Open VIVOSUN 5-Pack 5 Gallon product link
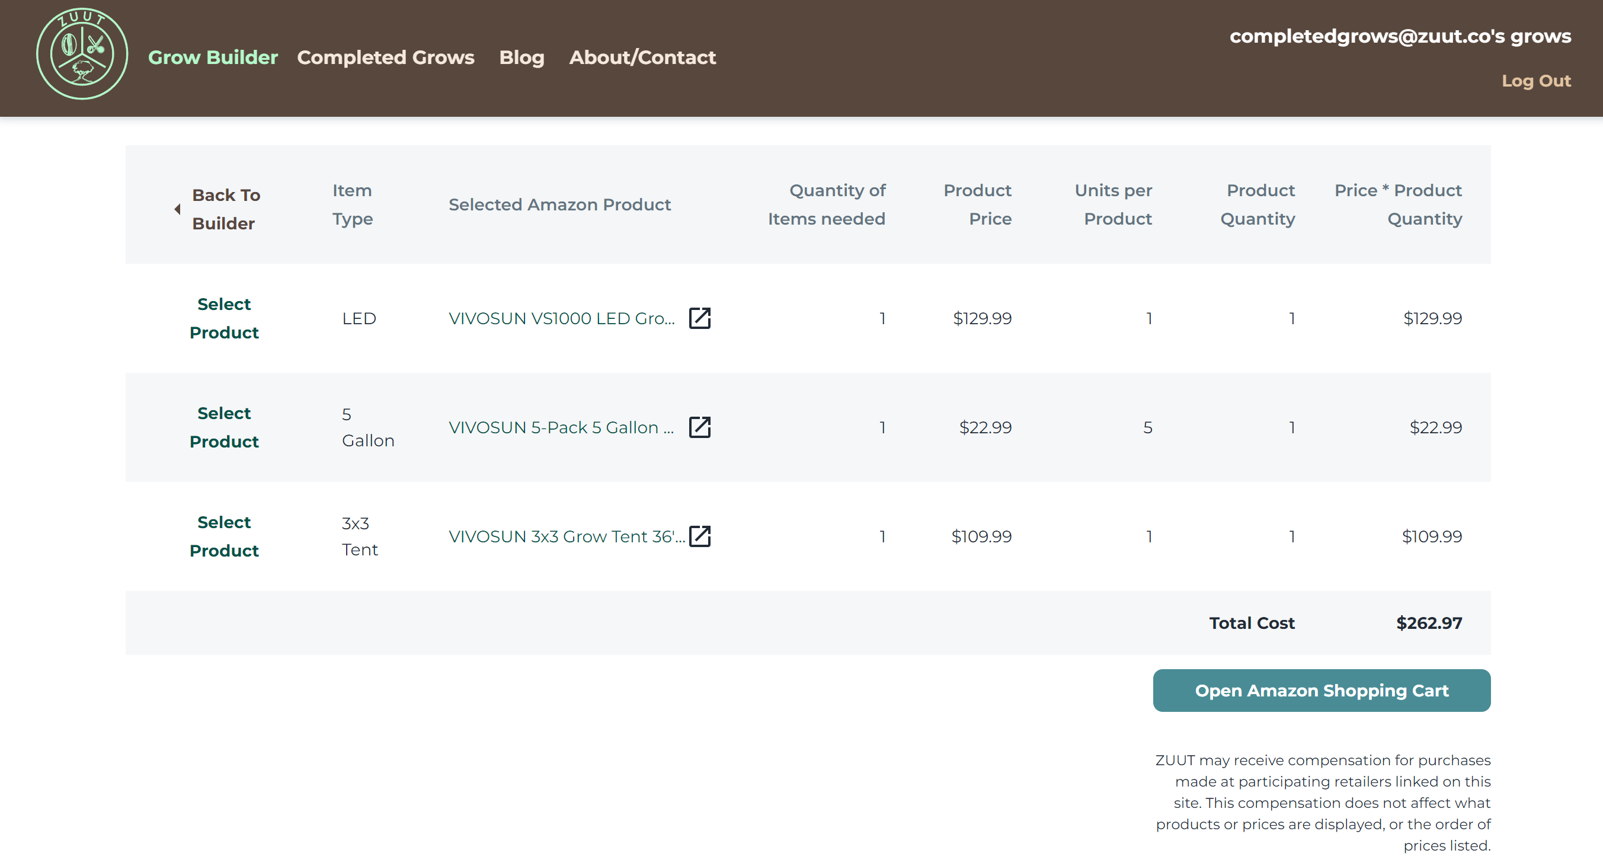The height and width of the screenshot is (863, 1603). click(x=561, y=427)
